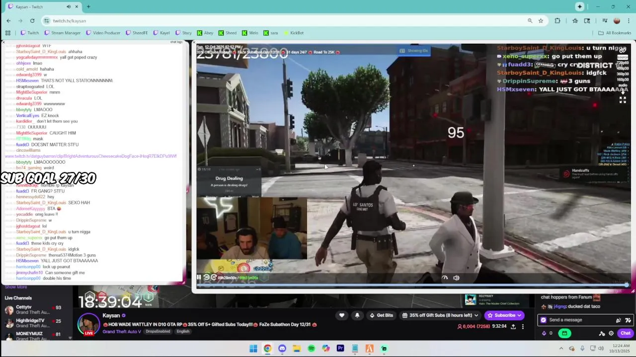This screenshot has height=357, width=636.
Task: Claim the green channel points bonus
Action: tap(564, 333)
